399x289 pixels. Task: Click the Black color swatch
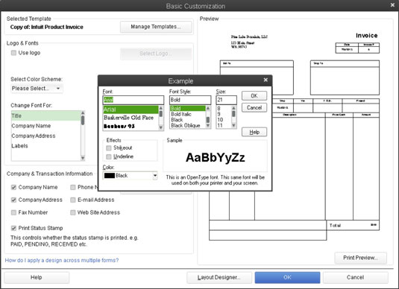coord(110,176)
